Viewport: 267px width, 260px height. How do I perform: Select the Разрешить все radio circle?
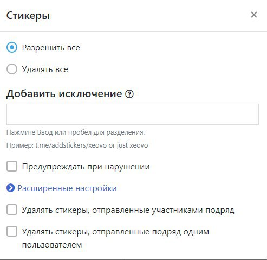(12, 47)
